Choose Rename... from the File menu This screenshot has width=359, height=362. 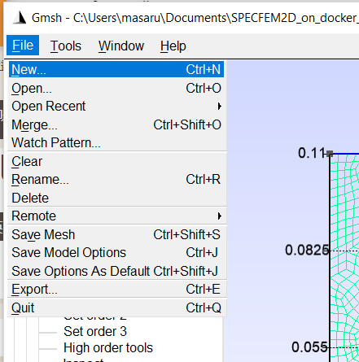[116, 179]
